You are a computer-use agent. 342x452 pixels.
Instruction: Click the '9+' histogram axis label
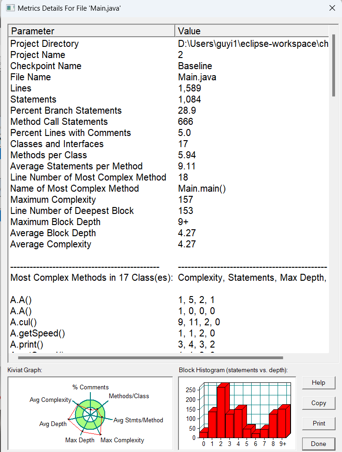click(x=283, y=444)
